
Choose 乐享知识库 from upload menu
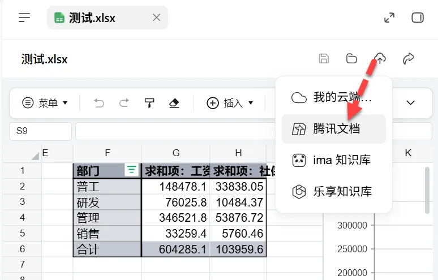point(334,192)
